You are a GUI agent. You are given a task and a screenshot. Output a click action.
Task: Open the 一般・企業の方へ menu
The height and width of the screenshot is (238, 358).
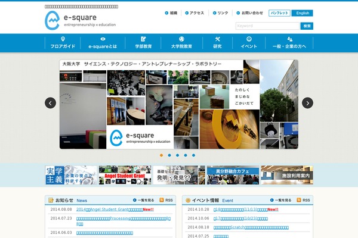(x=289, y=43)
